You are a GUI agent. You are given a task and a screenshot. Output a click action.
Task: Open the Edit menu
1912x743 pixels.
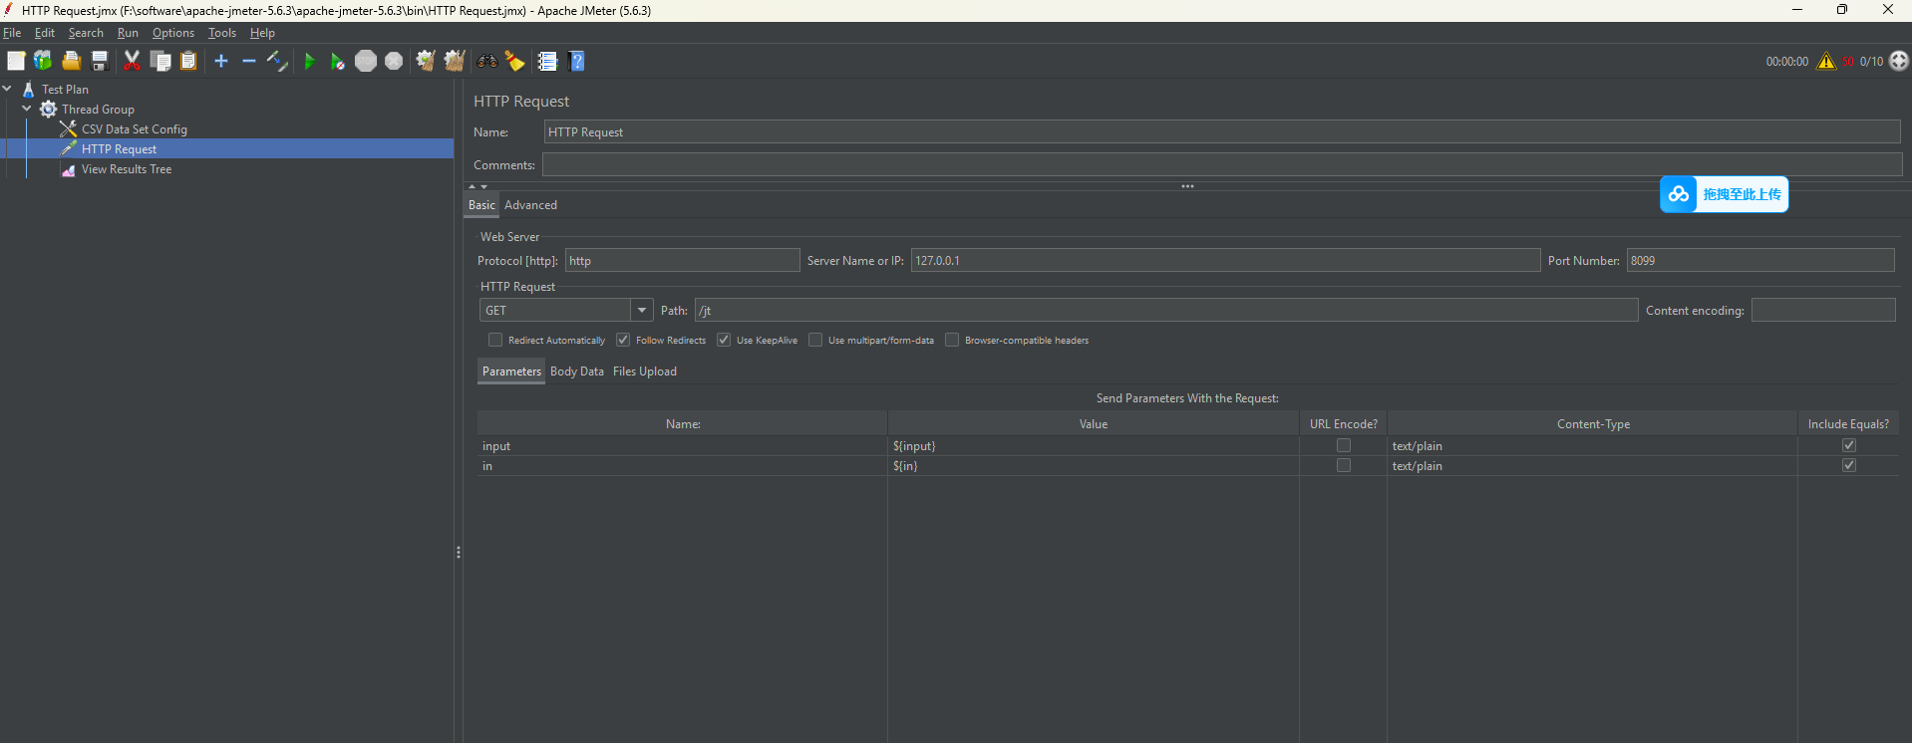point(45,33)
